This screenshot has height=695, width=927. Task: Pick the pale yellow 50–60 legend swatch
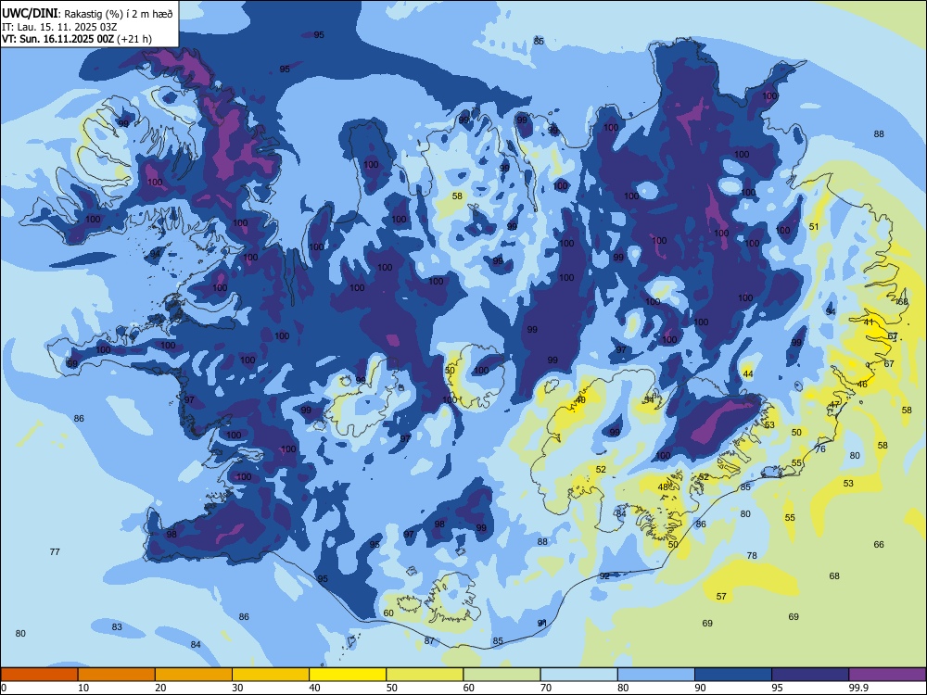pyautogui.click(x=425, y=675)
